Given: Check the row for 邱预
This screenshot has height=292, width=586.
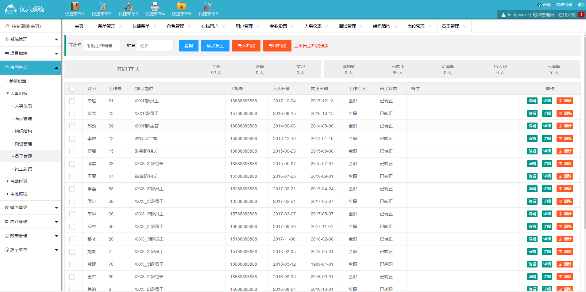Looking at the screenshot, I should 72,126.
